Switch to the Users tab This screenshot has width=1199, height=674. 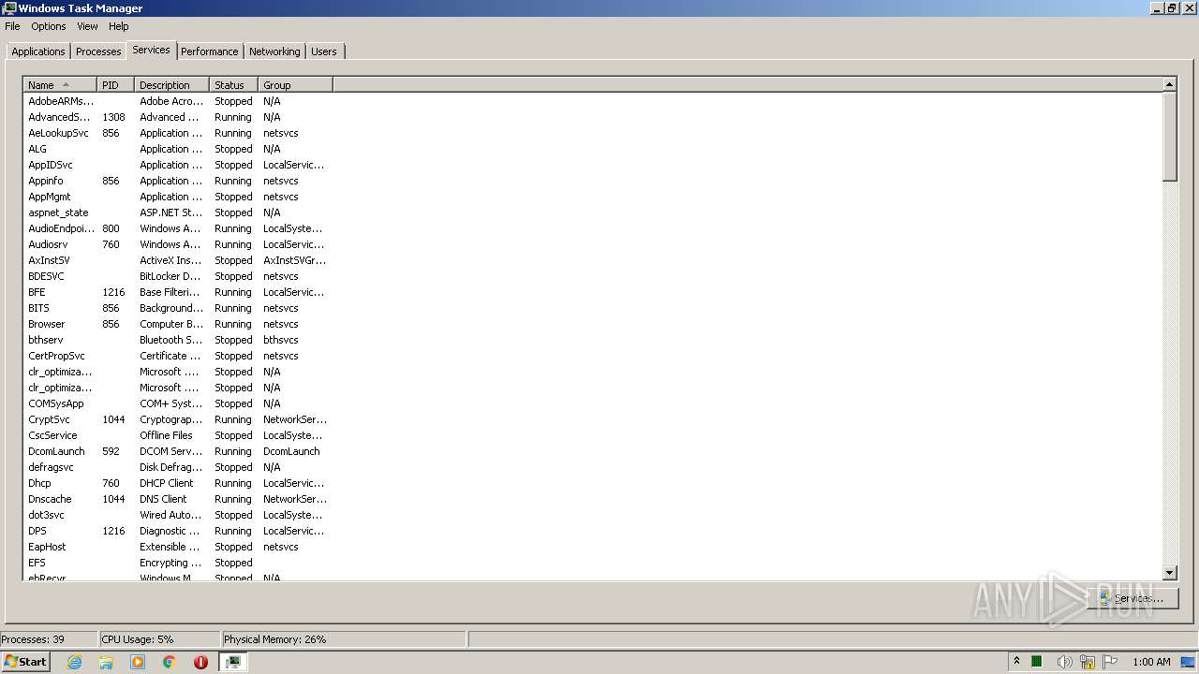coord(324,51)
